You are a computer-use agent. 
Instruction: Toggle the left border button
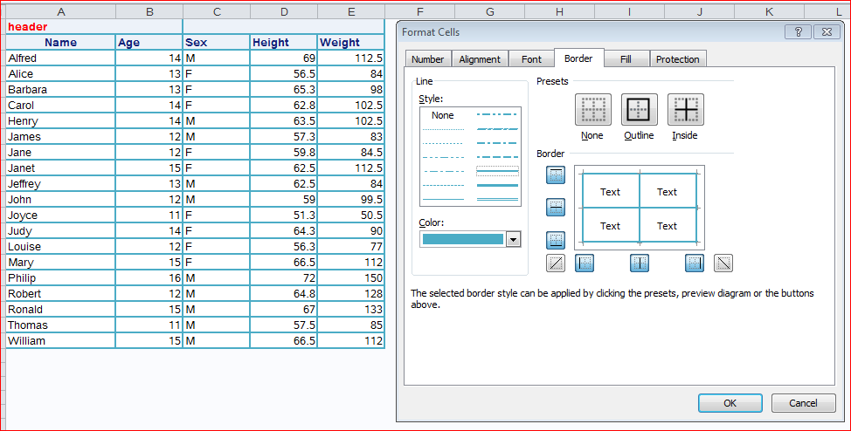coord(585,263)
